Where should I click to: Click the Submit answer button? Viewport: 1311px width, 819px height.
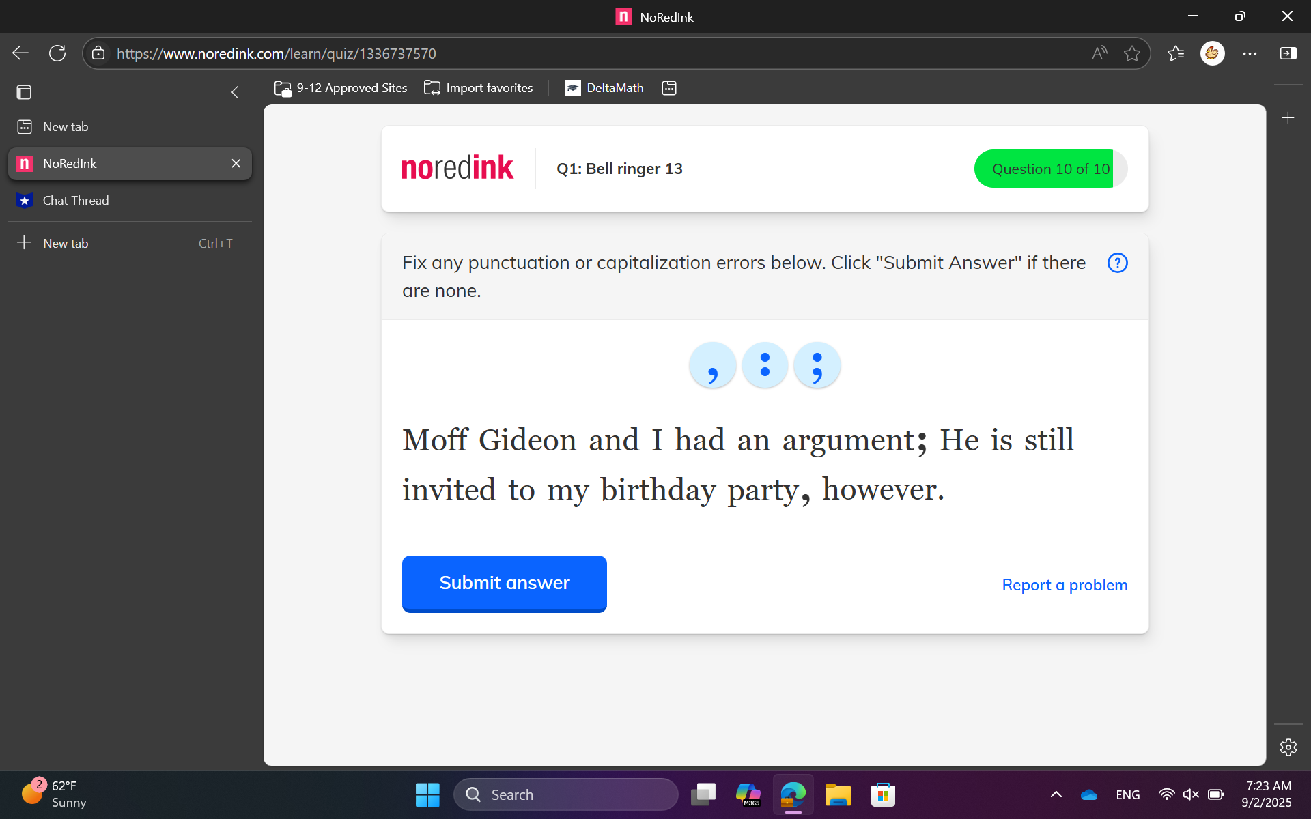(504, 583)
